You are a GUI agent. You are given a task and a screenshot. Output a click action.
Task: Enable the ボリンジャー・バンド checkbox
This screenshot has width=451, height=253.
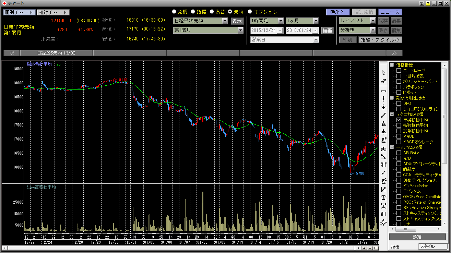coord(399,81)
